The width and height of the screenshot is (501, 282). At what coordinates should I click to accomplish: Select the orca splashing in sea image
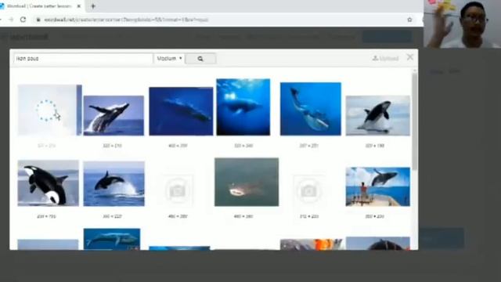[114, 183]
